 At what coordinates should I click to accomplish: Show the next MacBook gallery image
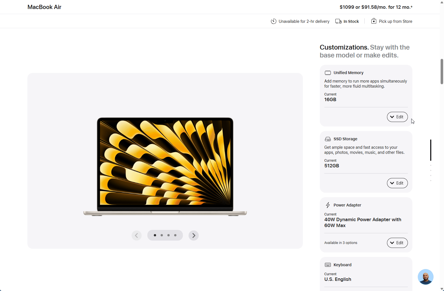(x=194, y=235)
